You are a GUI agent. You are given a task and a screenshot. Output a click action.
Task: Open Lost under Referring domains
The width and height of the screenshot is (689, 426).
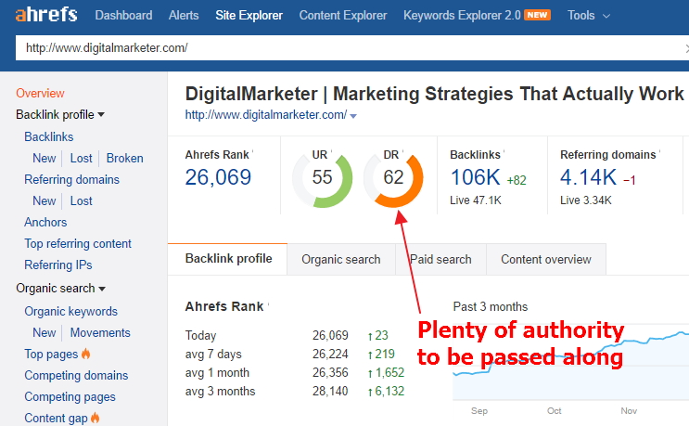click(x=82, y=200)
